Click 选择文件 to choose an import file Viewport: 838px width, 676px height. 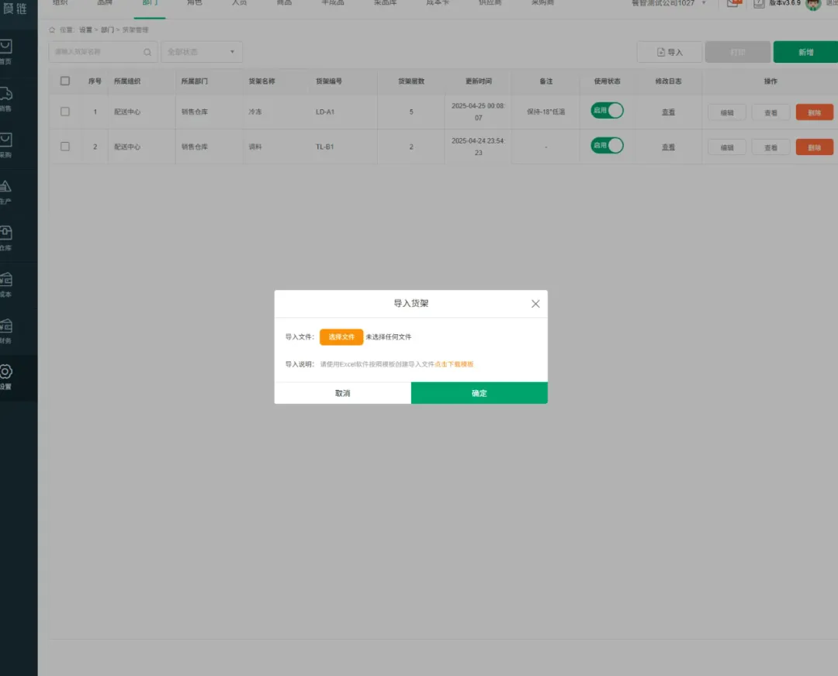341,337
